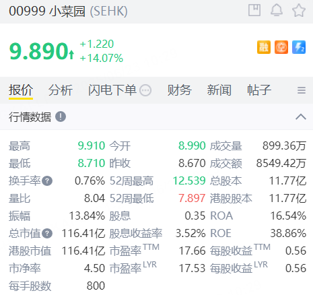Open the more options icon next to 闪电下单

(x=145, y=90)
